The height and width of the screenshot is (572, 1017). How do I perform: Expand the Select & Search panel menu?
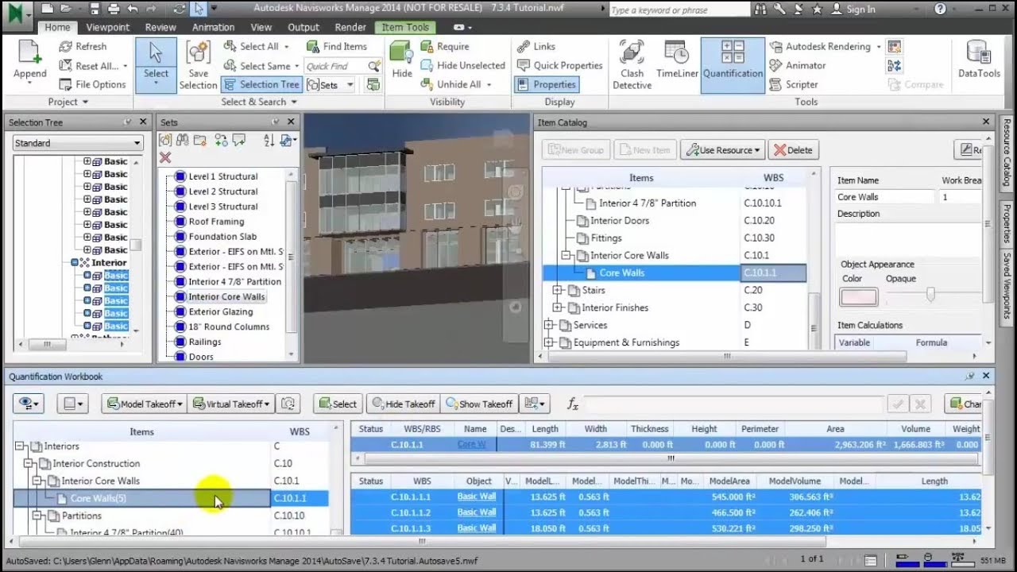coord(259,102)
